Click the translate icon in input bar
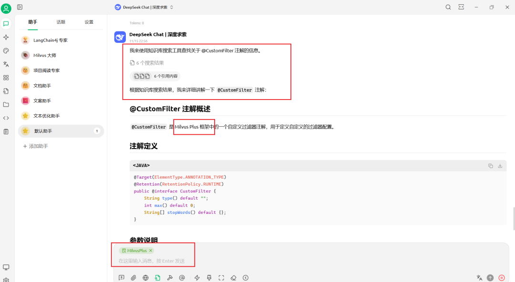Screen dimensions: 515x282 tap(479, 278)
